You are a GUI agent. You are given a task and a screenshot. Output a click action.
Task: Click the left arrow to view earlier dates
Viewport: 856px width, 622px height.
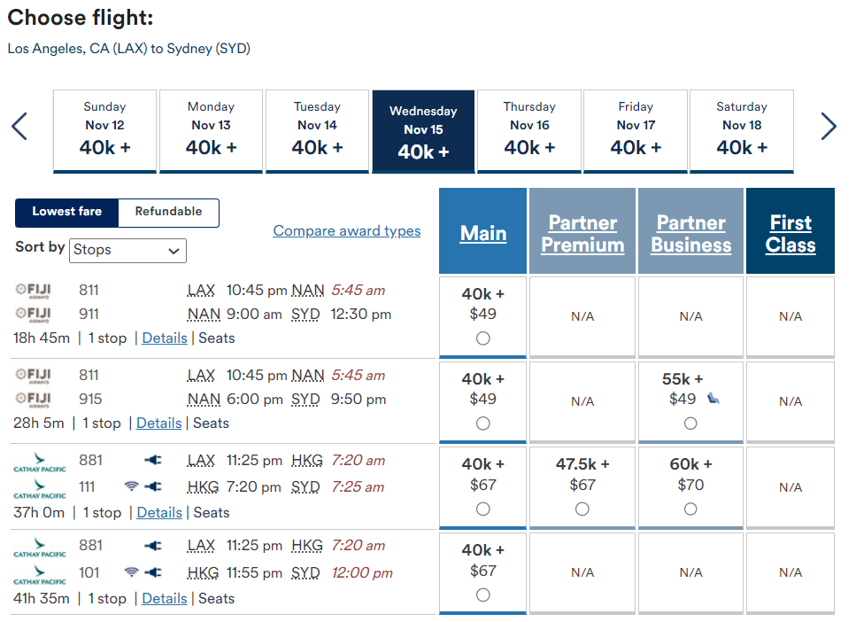[19, 127]
